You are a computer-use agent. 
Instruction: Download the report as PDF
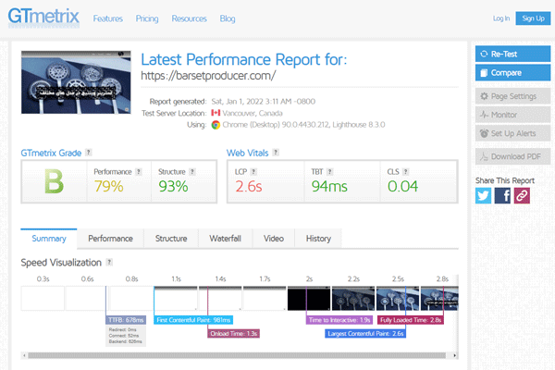coord(511,155)
